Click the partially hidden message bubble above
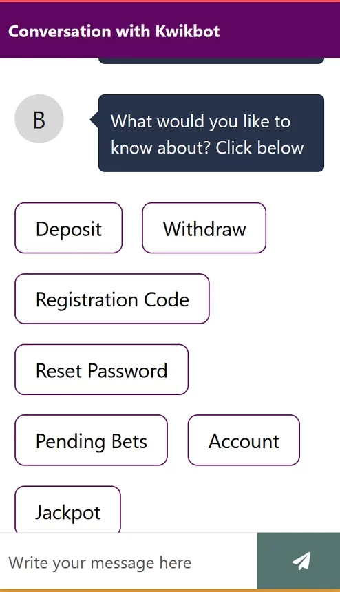This screenshot has height=592, width=340. [x=211, y=61]
